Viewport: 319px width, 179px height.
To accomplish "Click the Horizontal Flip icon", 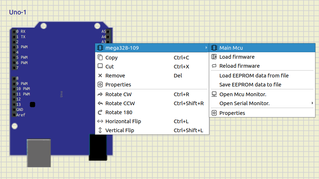I will pyautogui.click(x=100, y=121).
